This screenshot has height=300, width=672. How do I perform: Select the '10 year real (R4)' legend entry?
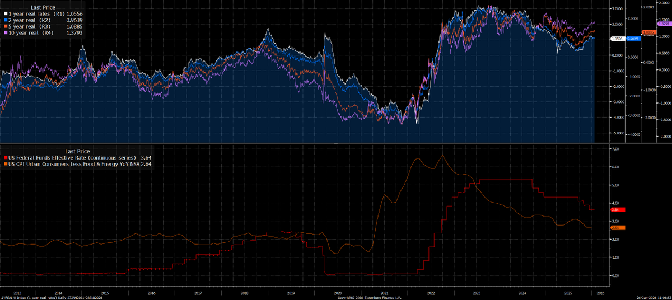point(30,33)
